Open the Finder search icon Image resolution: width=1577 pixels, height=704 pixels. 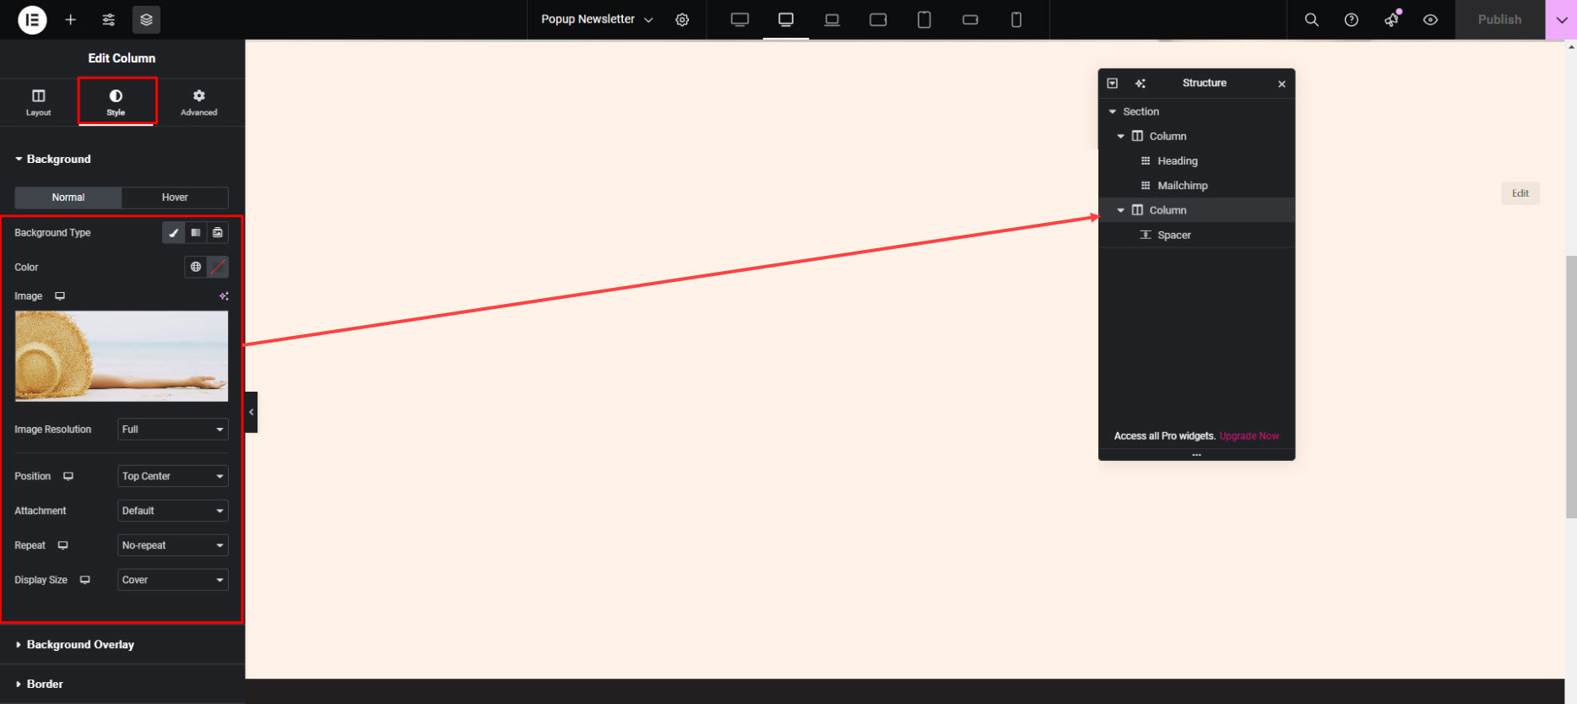click(1312, 19)
